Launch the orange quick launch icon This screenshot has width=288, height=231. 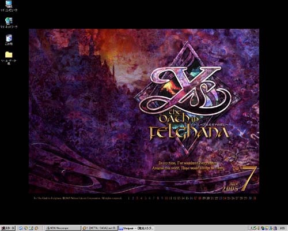point(36,228)
